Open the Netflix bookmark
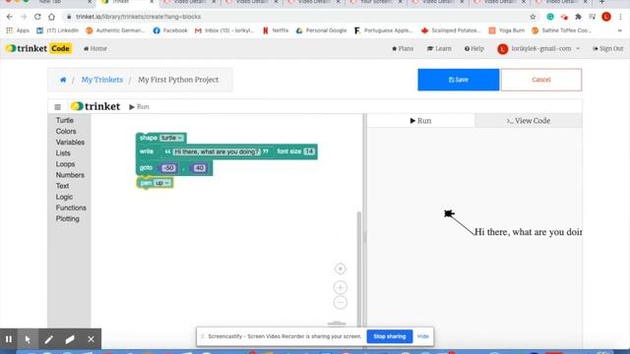The width and height of the screenshot is (630, 354). [276, 30]
